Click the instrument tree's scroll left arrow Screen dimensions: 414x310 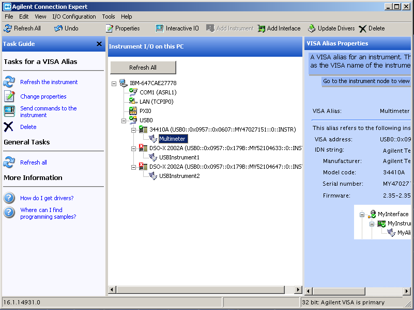112,290
